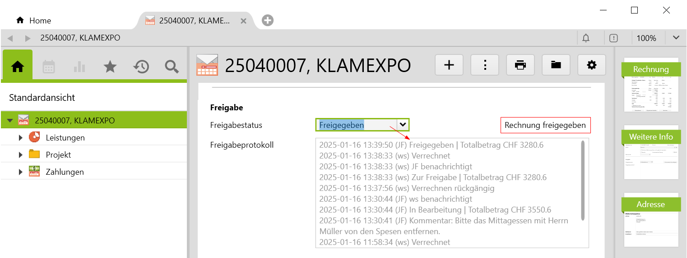Switch to the Home tab
The height and width of the screenshot is (258, 687).
pos(34,21)
